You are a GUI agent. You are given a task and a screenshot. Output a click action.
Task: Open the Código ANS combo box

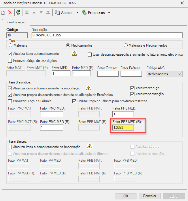tap(165, 74)
